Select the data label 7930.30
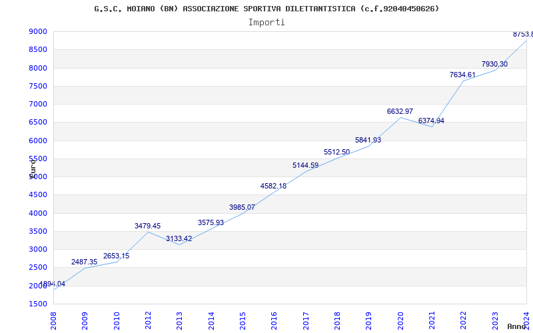This screenshot has width=533, height=333. 494,64
